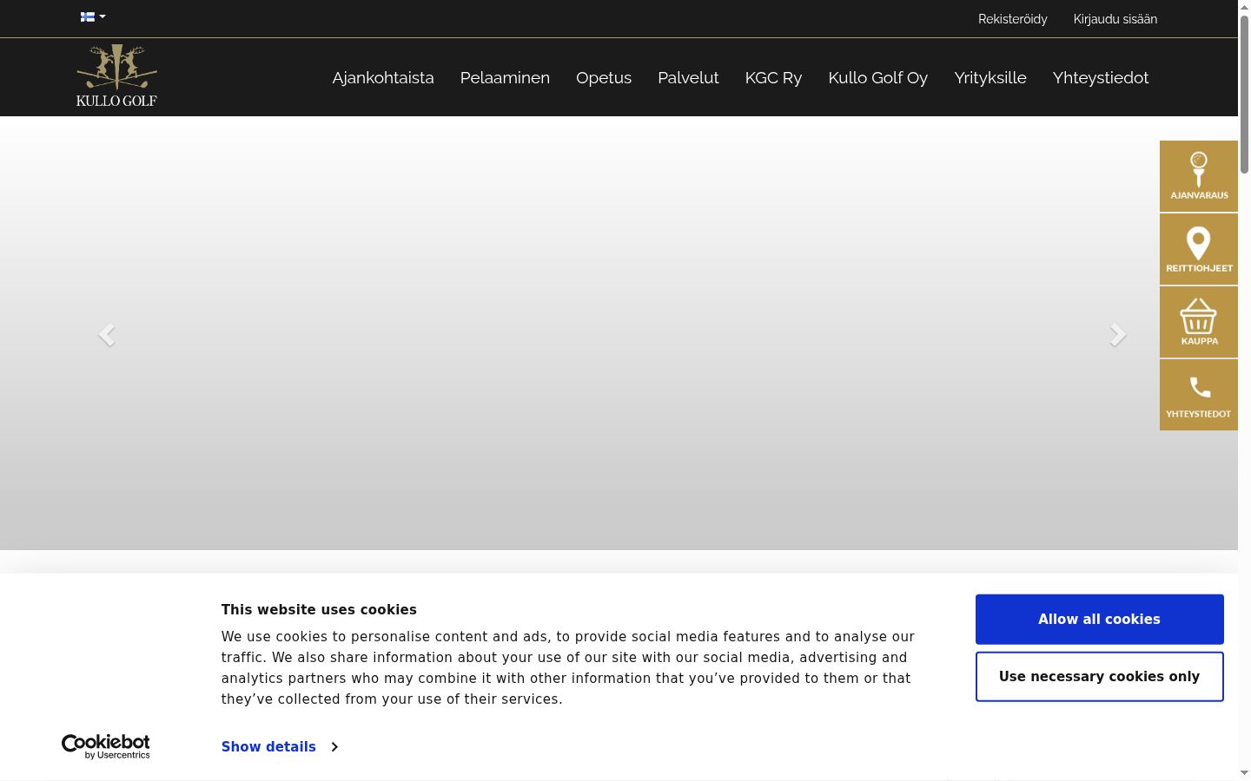Click Use necessary cookies only button
Image resolution: width=1251 pixels, height=781 pixels.
pyautogui.click(x=1100, y=677)
